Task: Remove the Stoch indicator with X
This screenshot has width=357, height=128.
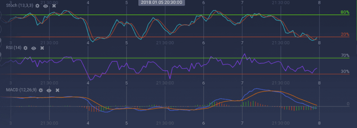Action: coord(54,6)
